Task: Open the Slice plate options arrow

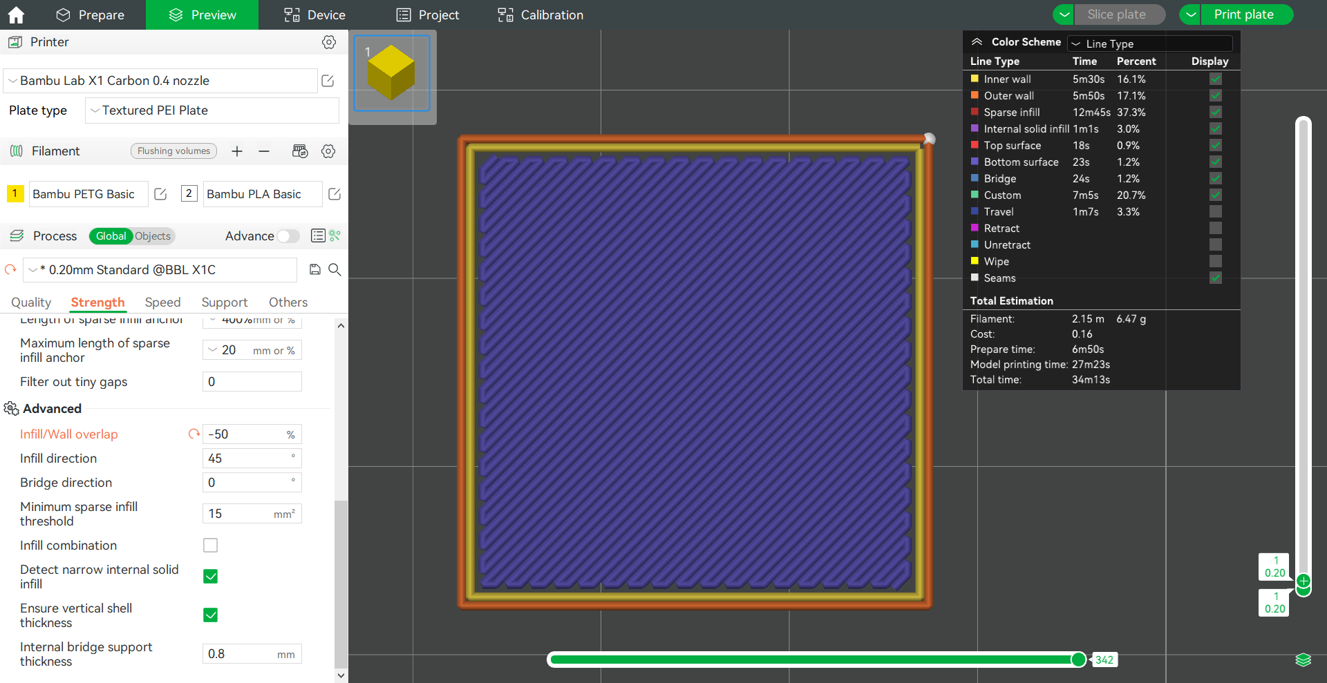Action: (x=1064, y=15)
